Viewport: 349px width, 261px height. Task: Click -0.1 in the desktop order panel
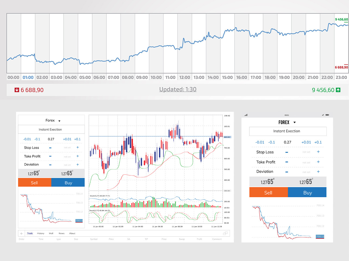click(x=37, y=139)
